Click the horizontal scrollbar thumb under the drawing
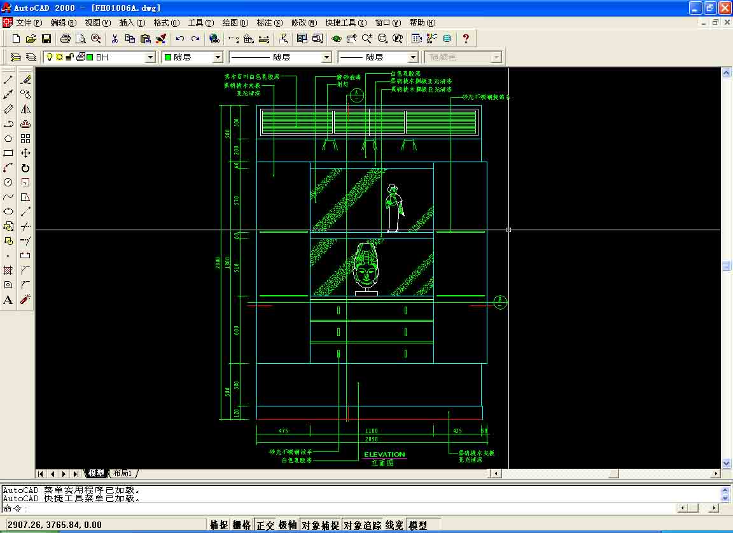The width and height of the screenshot is (733, 533). pos(613,474)
